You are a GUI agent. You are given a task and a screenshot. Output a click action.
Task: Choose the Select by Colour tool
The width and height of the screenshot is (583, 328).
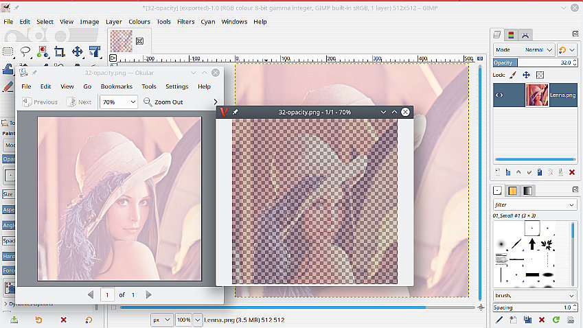43,51
